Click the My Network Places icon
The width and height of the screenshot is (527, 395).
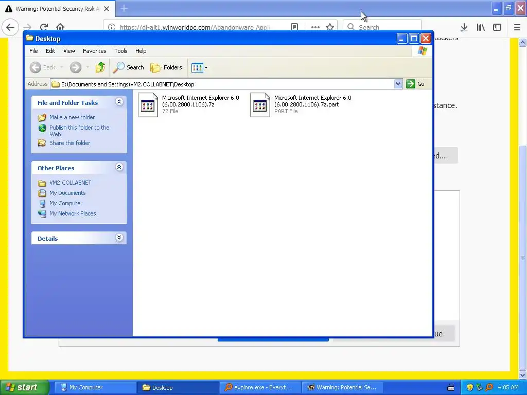(x=42, y=213)
